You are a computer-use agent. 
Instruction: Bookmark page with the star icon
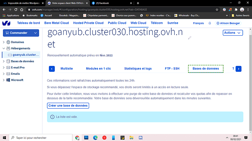coord(217,9)
